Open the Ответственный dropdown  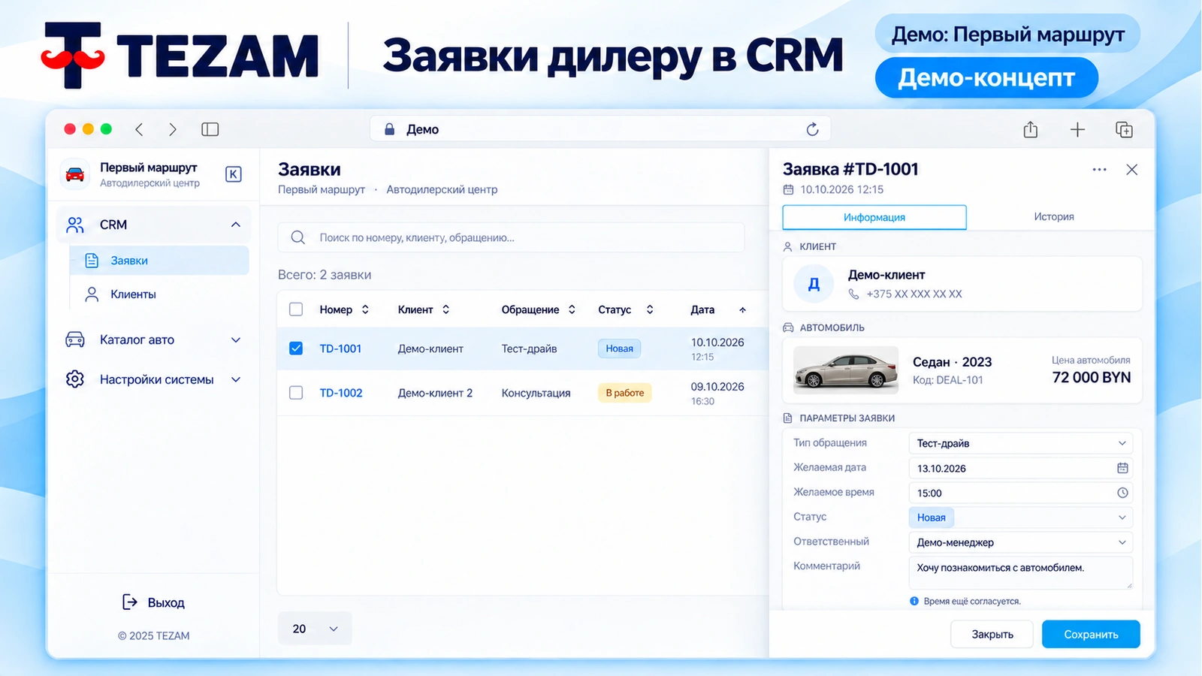1020,542
